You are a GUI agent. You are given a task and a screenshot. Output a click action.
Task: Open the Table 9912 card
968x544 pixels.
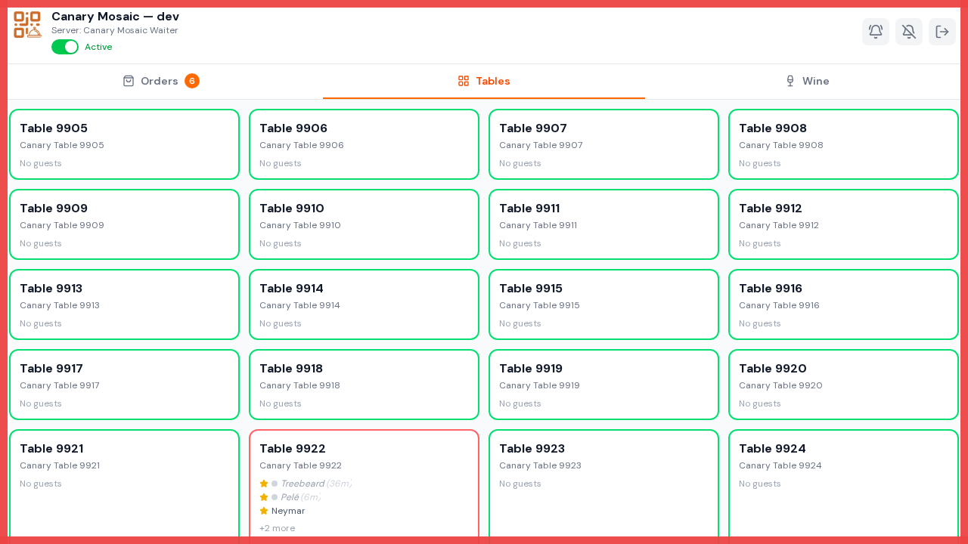click(x=843, y=224)
